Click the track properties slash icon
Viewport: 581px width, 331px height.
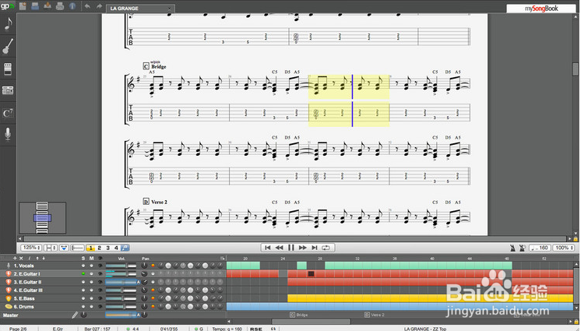tap(30, 258)
